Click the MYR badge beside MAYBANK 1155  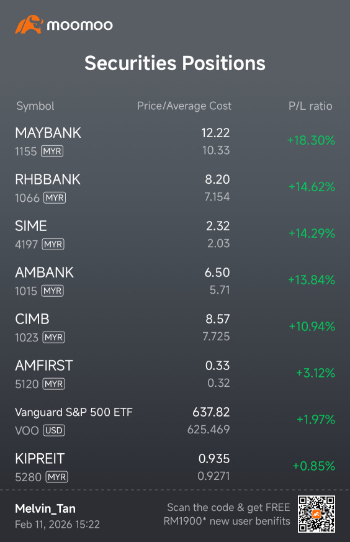point(52,151)
